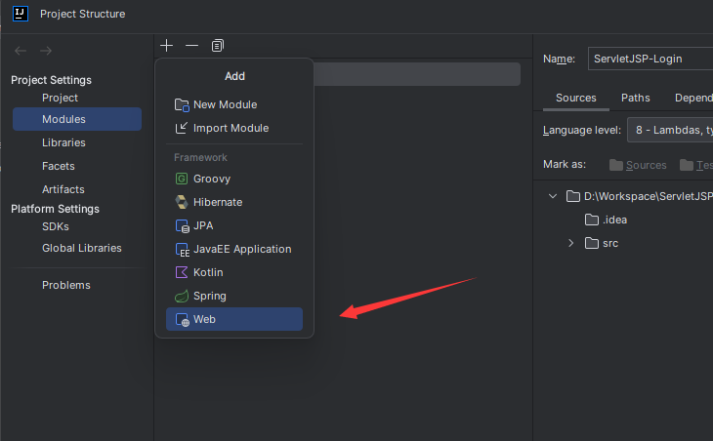
Task: Choose Spring from the Add menu
Action: tap(209, 296)
